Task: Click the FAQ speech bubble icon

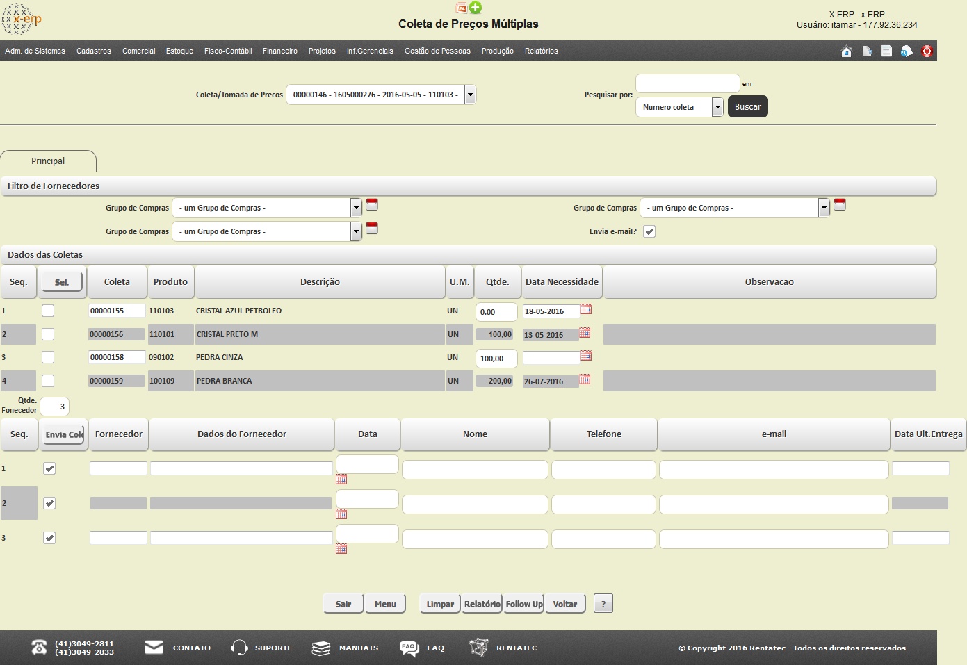Action: click(x=409, y=648)
